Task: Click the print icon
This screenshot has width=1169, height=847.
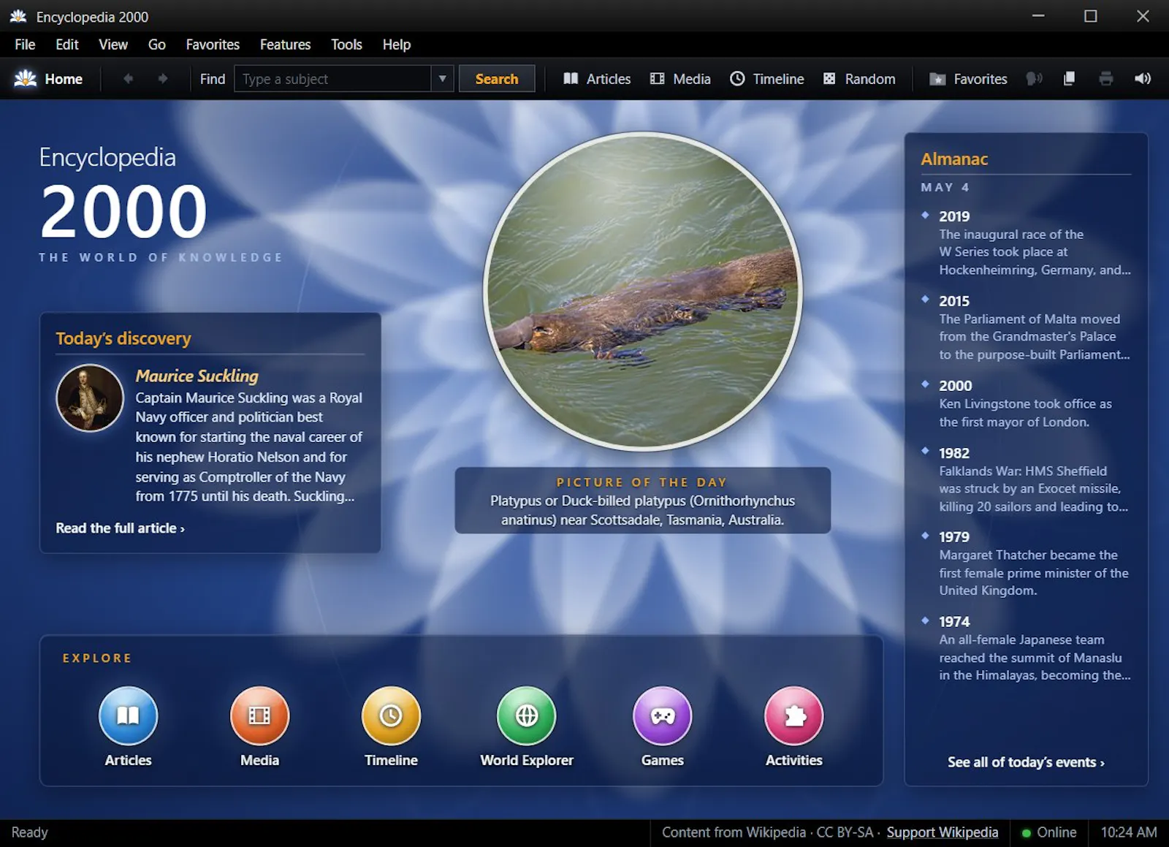Action: pos(1106,79)
